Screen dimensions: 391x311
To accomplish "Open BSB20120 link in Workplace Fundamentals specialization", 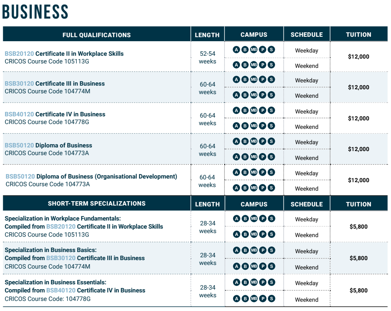I will pyautogui.click(x=61, y=227).
